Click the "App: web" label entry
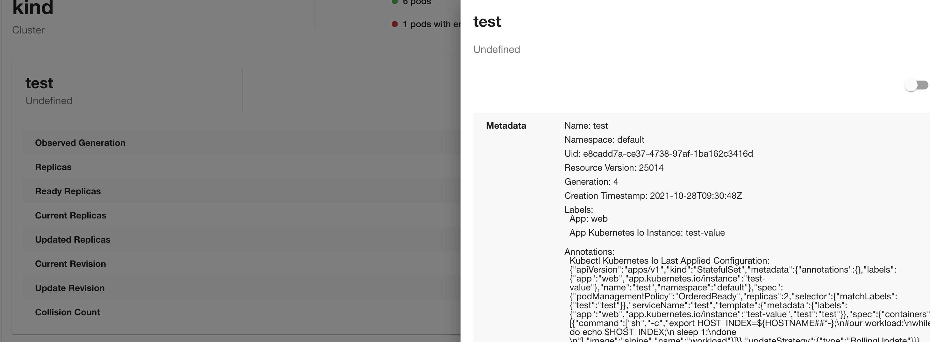The image size is (930, 342). (589, 218)
